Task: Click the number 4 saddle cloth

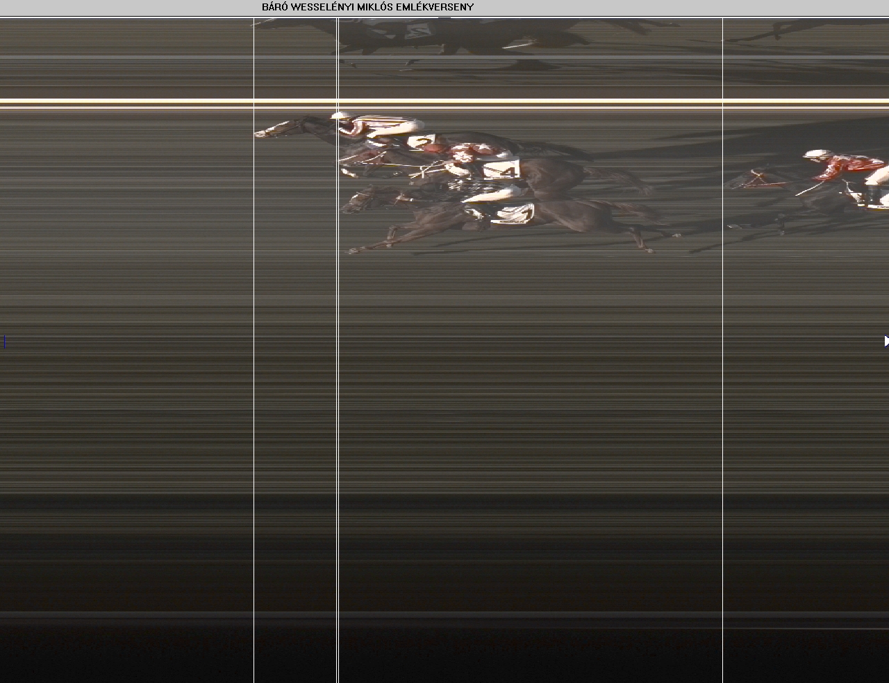Action: point(502,169)
